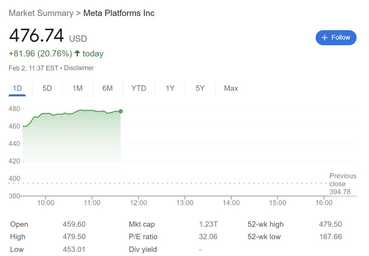The width and height of the screenshot is (369, 256).
Task: Click the green up arrow icon
Action: pos(77,53)
